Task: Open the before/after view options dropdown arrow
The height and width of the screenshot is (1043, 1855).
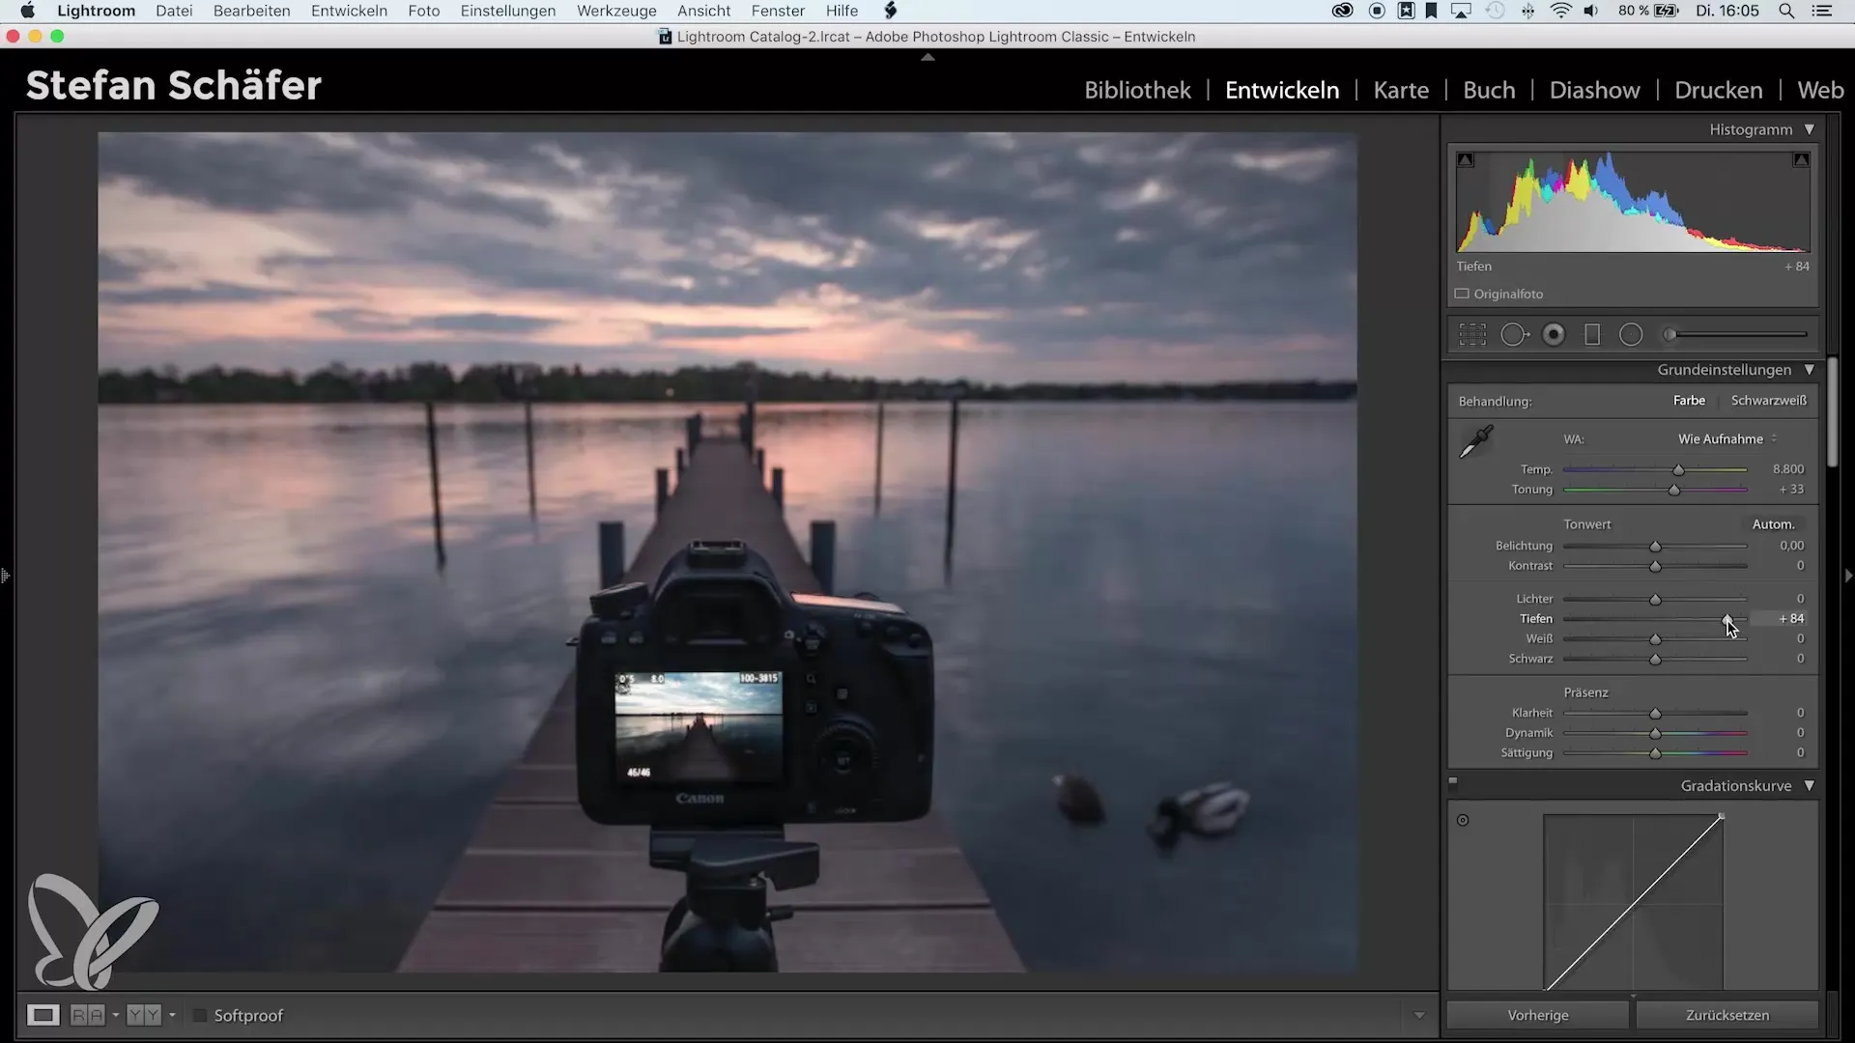Action: tap(172, 1015)
